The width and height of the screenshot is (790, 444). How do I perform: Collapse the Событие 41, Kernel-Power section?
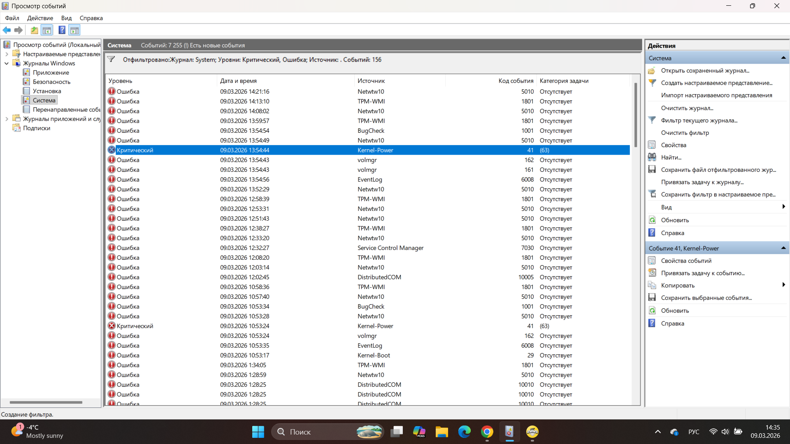tap(783, 248)
